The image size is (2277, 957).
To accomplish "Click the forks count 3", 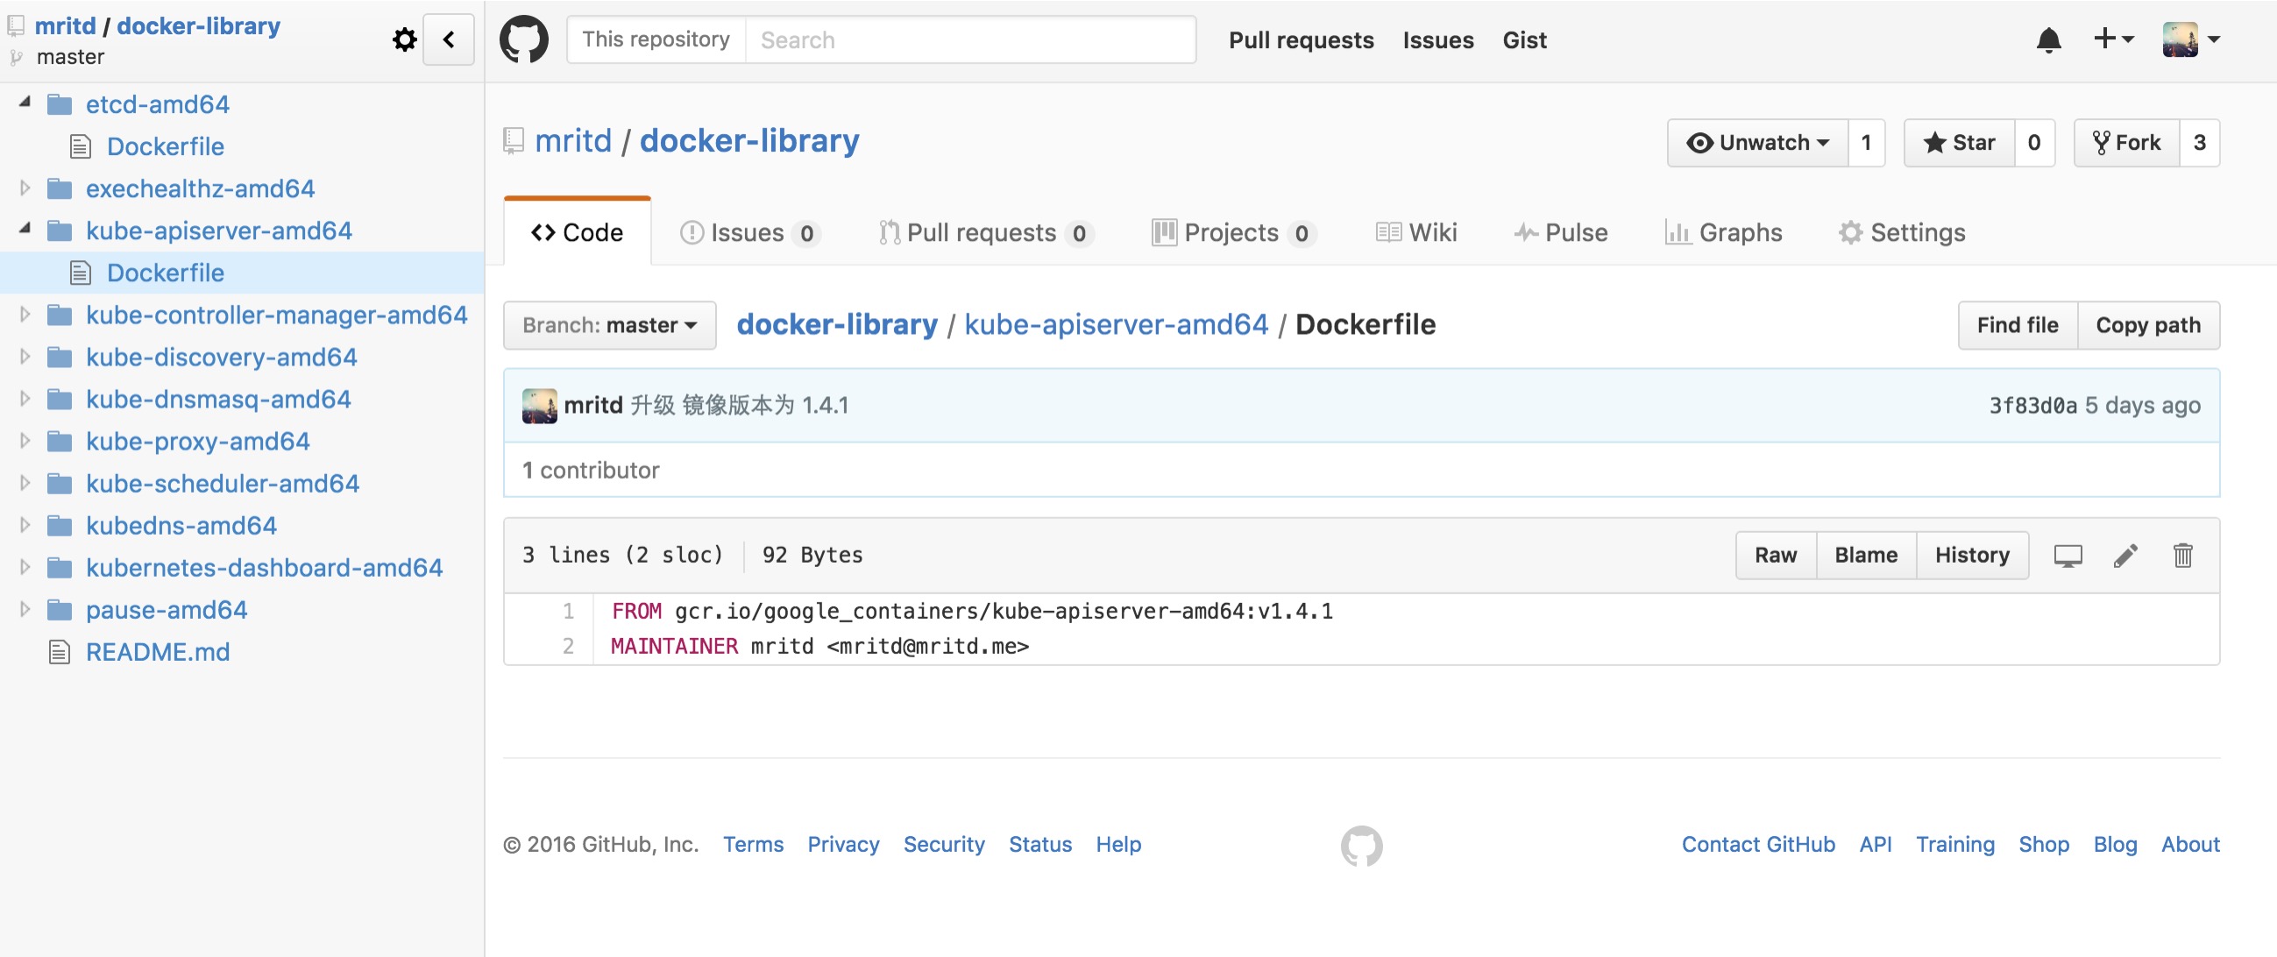I will coord(2199,143).
